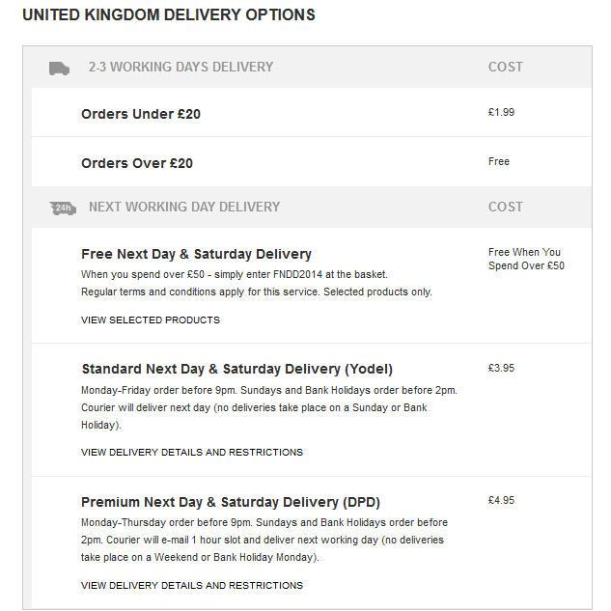Click Premium Next Day Delivery (DPD) heading
This screenshot has height=611, width=611.
pos(231,502)
